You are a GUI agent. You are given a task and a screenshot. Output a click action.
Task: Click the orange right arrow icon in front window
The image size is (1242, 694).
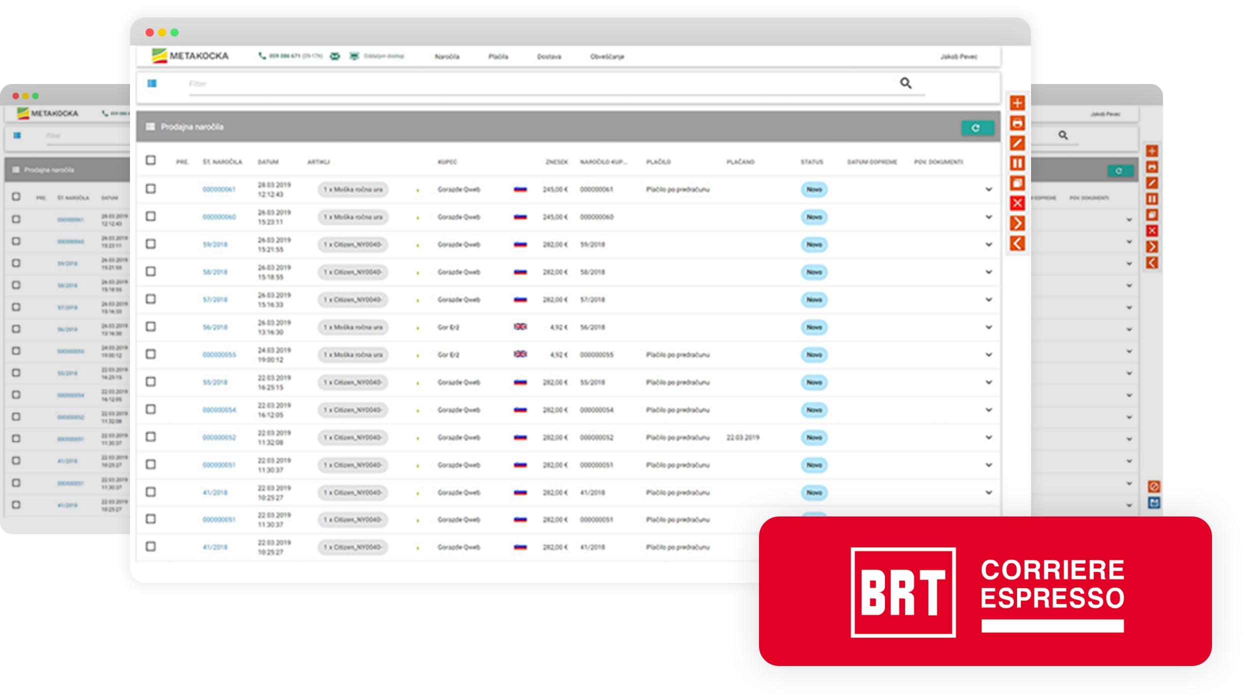[1017, 223]
